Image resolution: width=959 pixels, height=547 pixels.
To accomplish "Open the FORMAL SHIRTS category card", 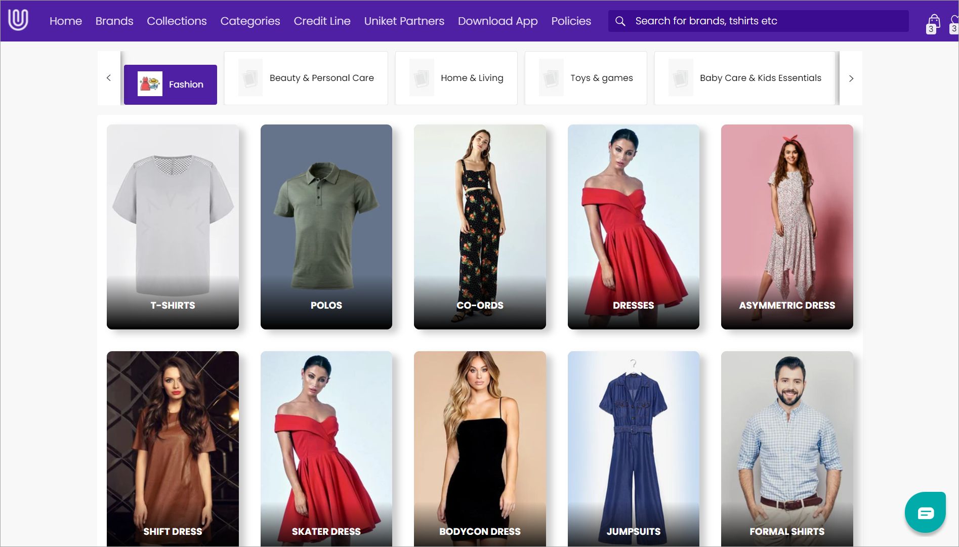I will pyautogui.click(x=787, y=449).
